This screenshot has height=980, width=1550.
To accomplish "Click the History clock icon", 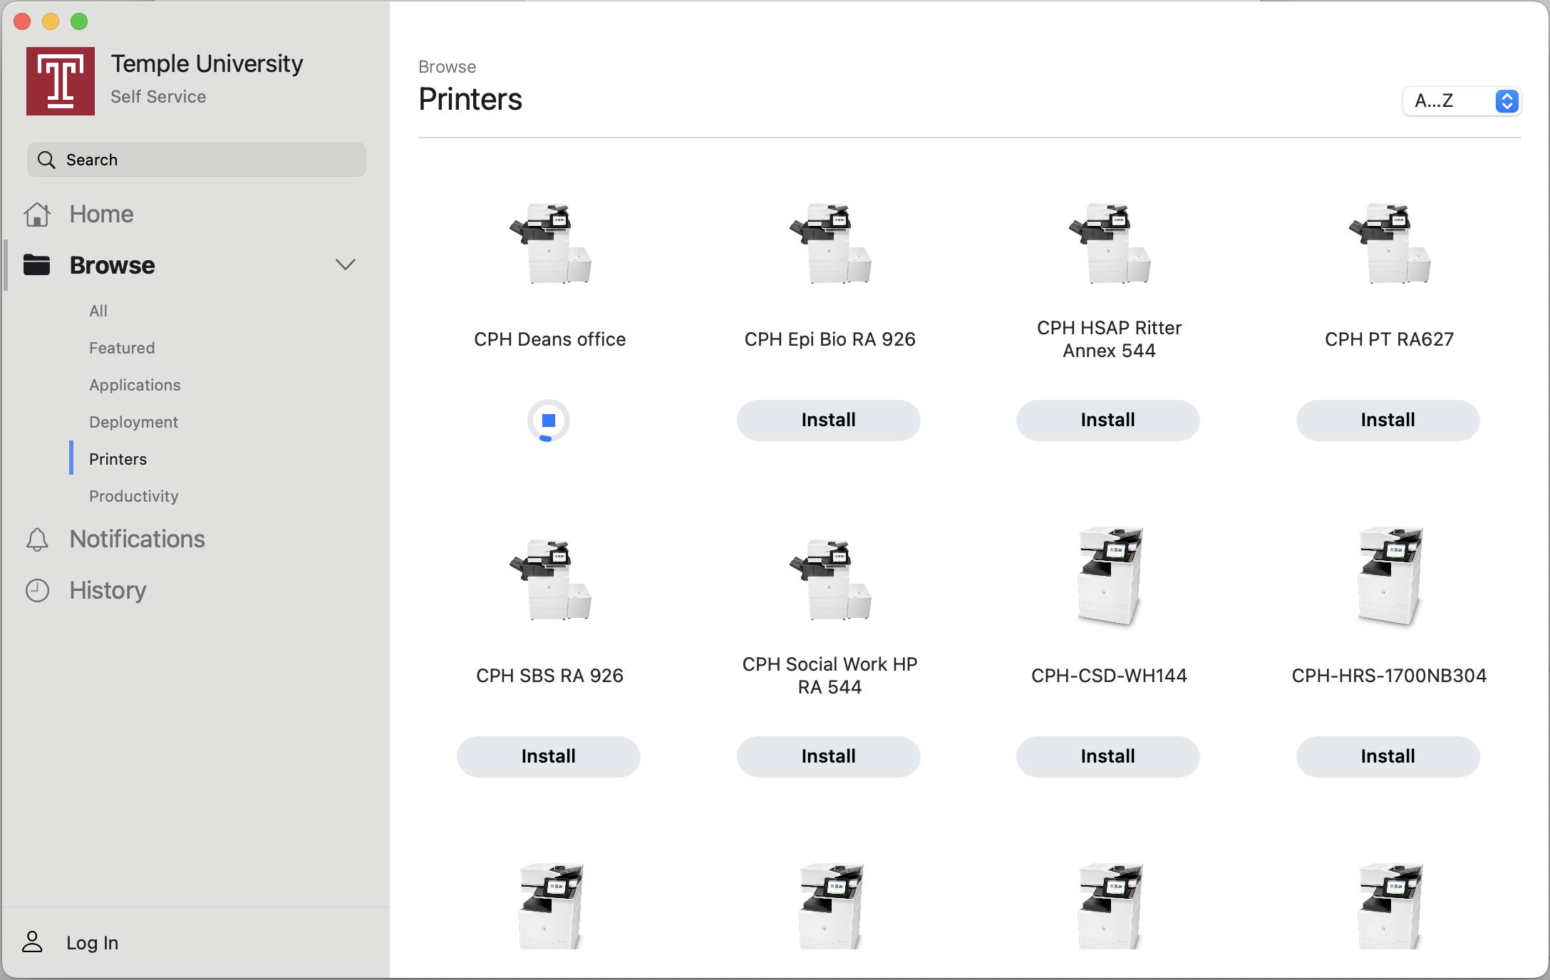I will 37,590.
